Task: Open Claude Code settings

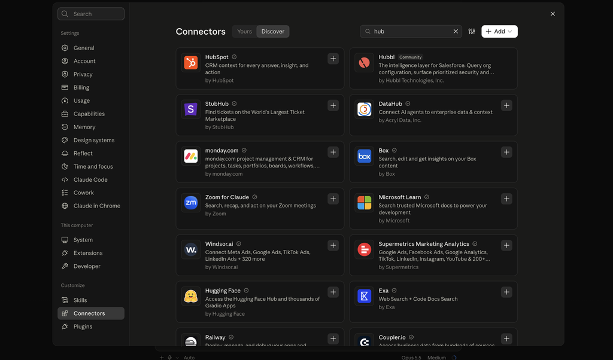Action: coord(91,179)
